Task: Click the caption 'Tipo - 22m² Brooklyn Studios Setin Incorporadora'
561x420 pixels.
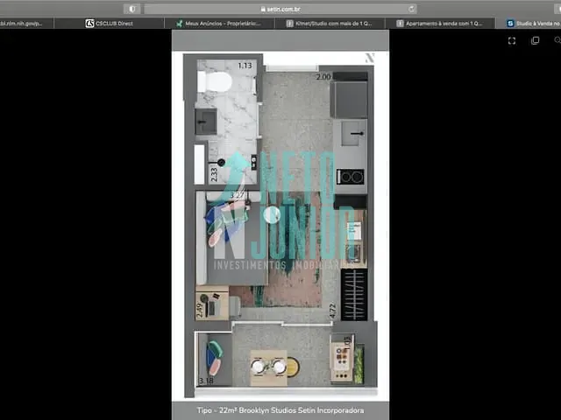Action: pos(280,410)
